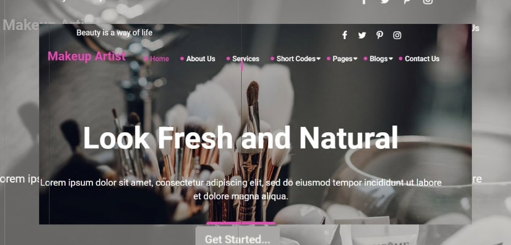Click the faded Instagram icon at top edge
The height and width of the screenshot is (245, 511).
pyautogui.click(x=428, y=2)
